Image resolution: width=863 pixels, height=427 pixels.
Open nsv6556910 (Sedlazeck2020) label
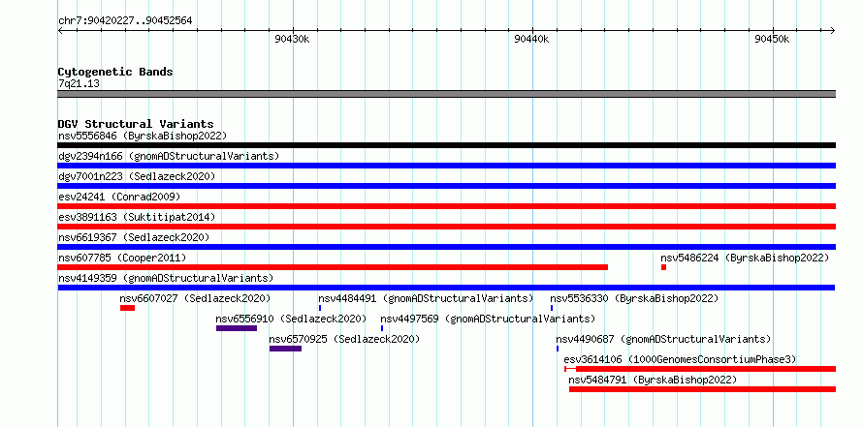(x=291, y=319)
